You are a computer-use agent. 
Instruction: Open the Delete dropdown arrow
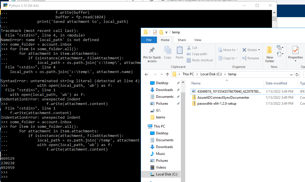[x=259, y=50]
